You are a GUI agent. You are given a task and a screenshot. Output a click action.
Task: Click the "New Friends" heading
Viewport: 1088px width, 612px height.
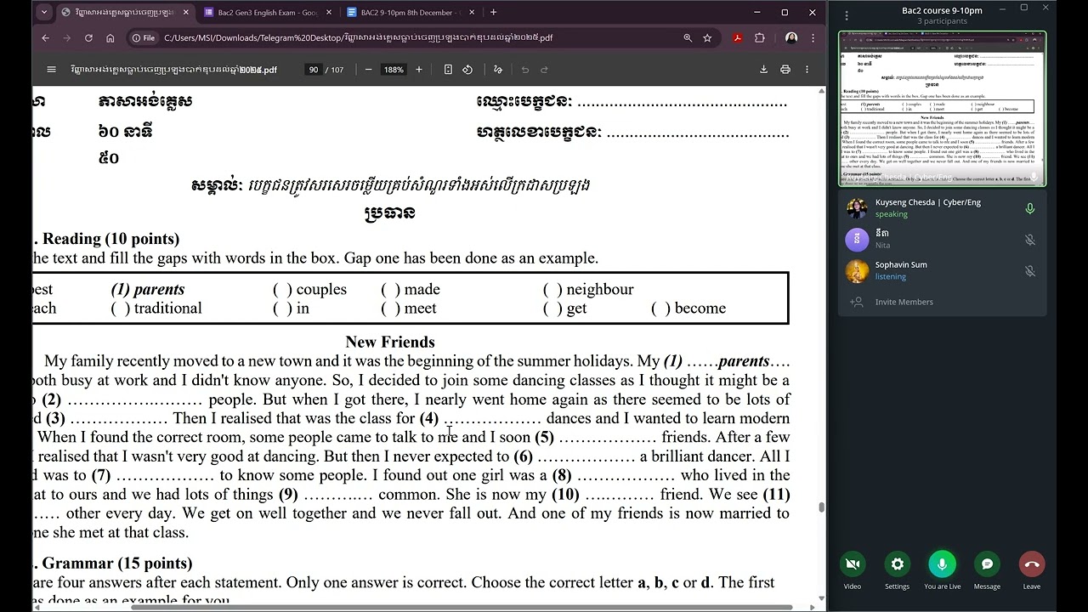click(390, 342)
